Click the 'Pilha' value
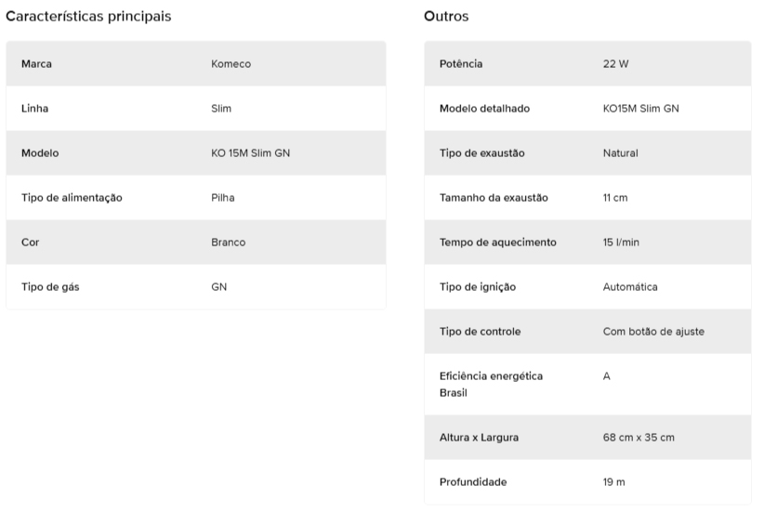 point(223,198)
